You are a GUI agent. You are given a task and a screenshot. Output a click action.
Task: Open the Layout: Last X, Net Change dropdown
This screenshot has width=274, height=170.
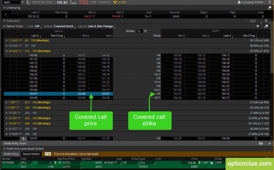point(96,26)
